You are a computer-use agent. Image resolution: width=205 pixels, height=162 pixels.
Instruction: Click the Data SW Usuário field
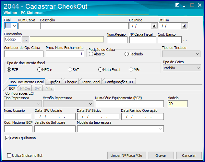pos(55,116)
